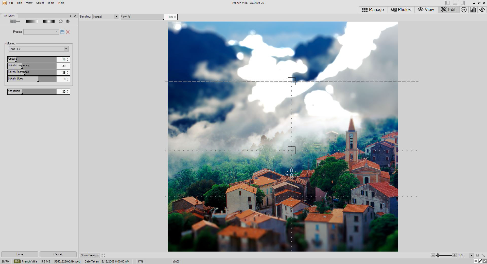Open the Tools menu
The image size is (487, 264).
pyautogui.click(x=51, y=3)
